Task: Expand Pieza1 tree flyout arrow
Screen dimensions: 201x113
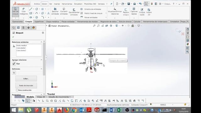Action: (x=47, y=26)
